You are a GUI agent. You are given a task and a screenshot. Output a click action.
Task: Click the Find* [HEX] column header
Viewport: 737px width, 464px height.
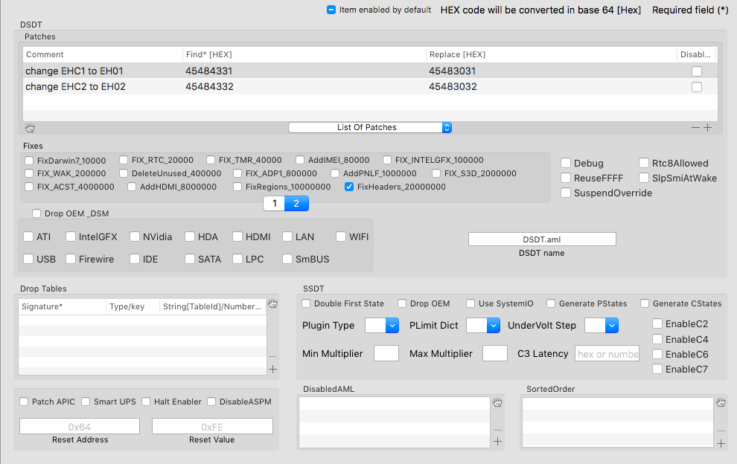click(x=304, y=54)
